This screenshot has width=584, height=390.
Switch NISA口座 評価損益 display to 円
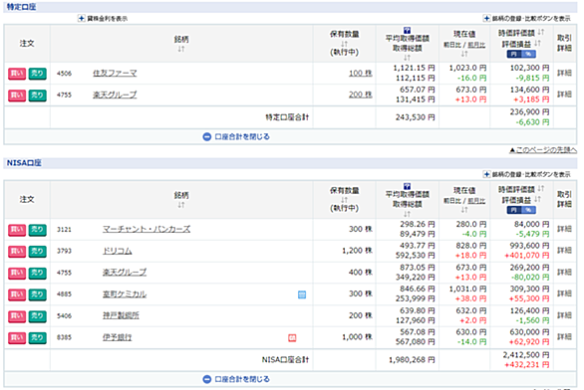pos(514,210)
